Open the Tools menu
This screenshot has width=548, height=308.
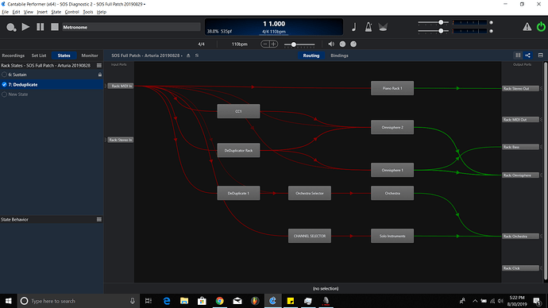click(87, 12)
